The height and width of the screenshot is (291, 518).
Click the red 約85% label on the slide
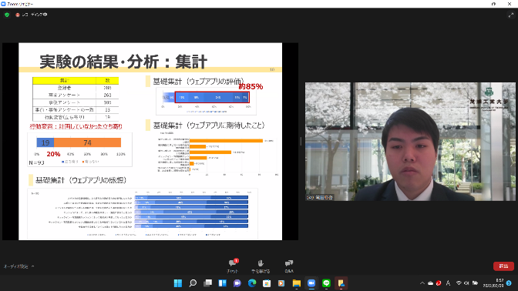coord(251,86)
